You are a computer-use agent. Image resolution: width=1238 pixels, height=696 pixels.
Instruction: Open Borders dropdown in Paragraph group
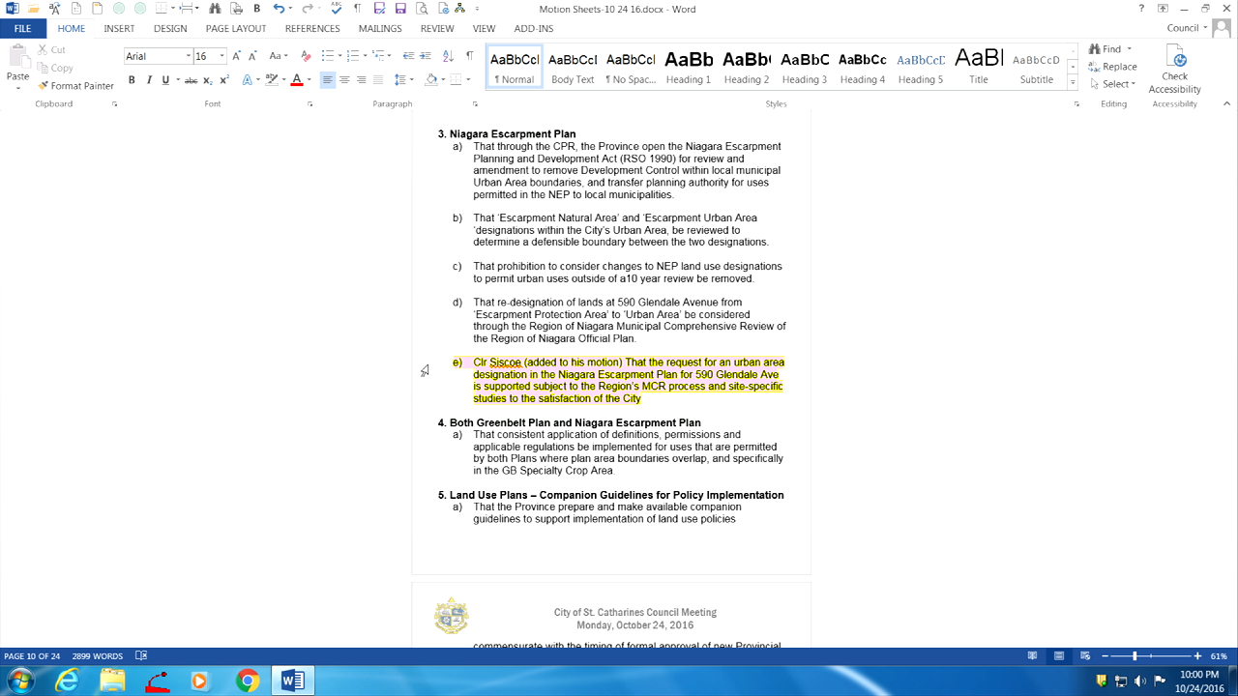coord(468,80)
